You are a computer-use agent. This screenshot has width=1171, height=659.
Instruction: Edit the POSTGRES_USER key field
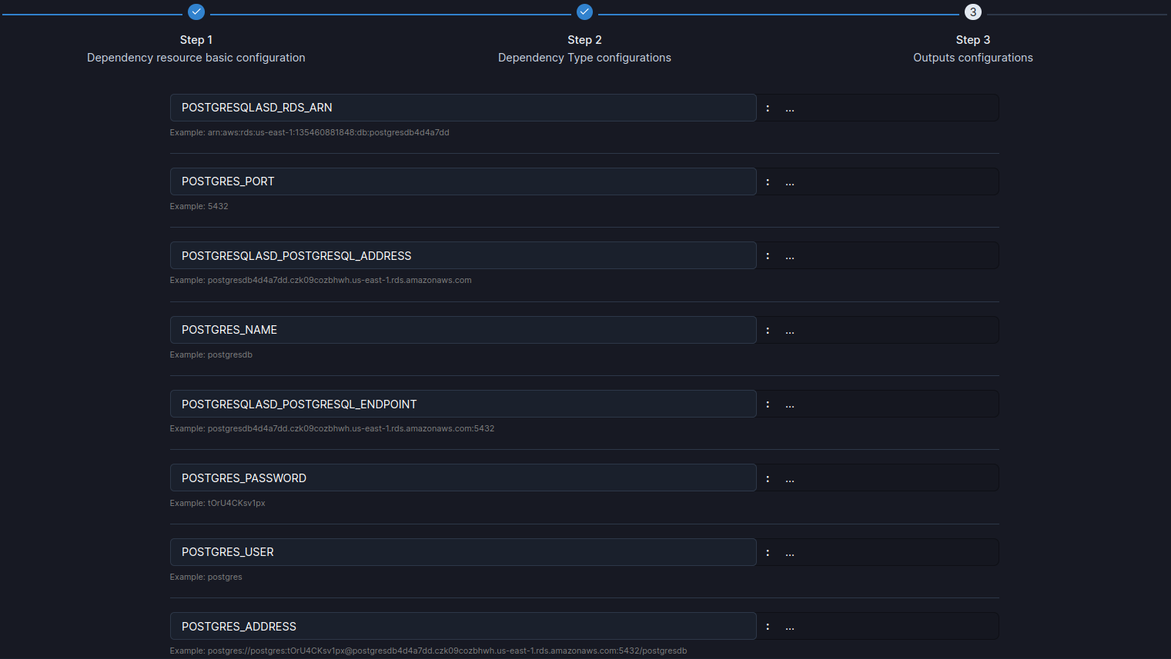pyautogui.click(x=463, y=552)
